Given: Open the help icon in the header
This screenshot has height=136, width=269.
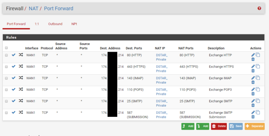Looking at the screenshot, I should pyautogui.click(x=259, y=8).
